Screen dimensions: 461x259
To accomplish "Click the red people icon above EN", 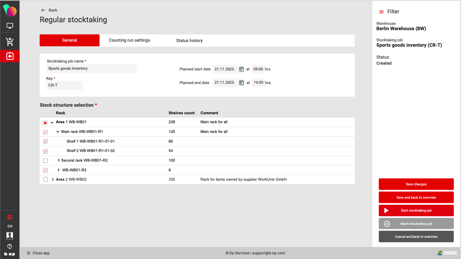I will tap(10, 217).
